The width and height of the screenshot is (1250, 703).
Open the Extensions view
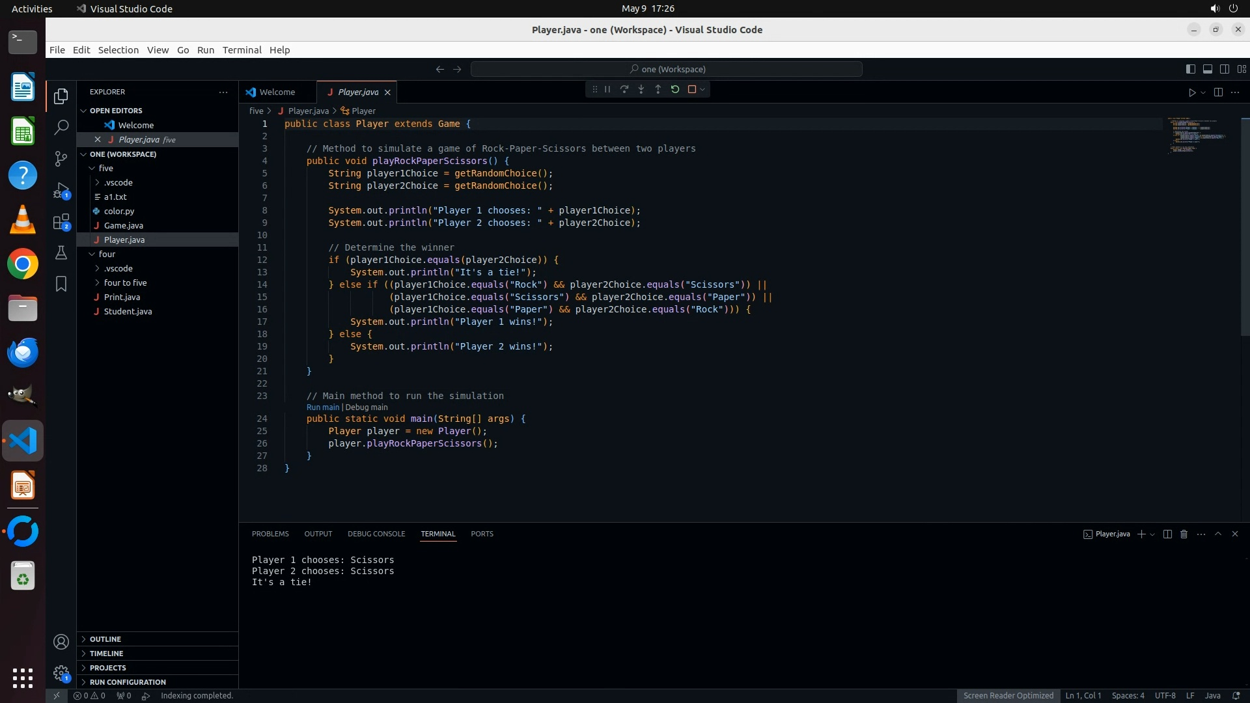[61, 222]
